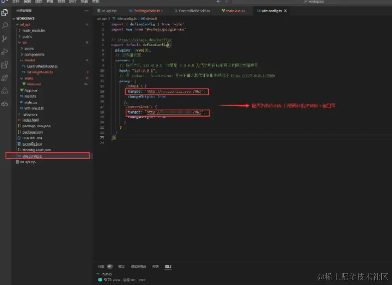The width and height of the screenshot is (392, 285).
Task: Open the Problems panel tab with badge 47
Action: click(x=105, y=266)
